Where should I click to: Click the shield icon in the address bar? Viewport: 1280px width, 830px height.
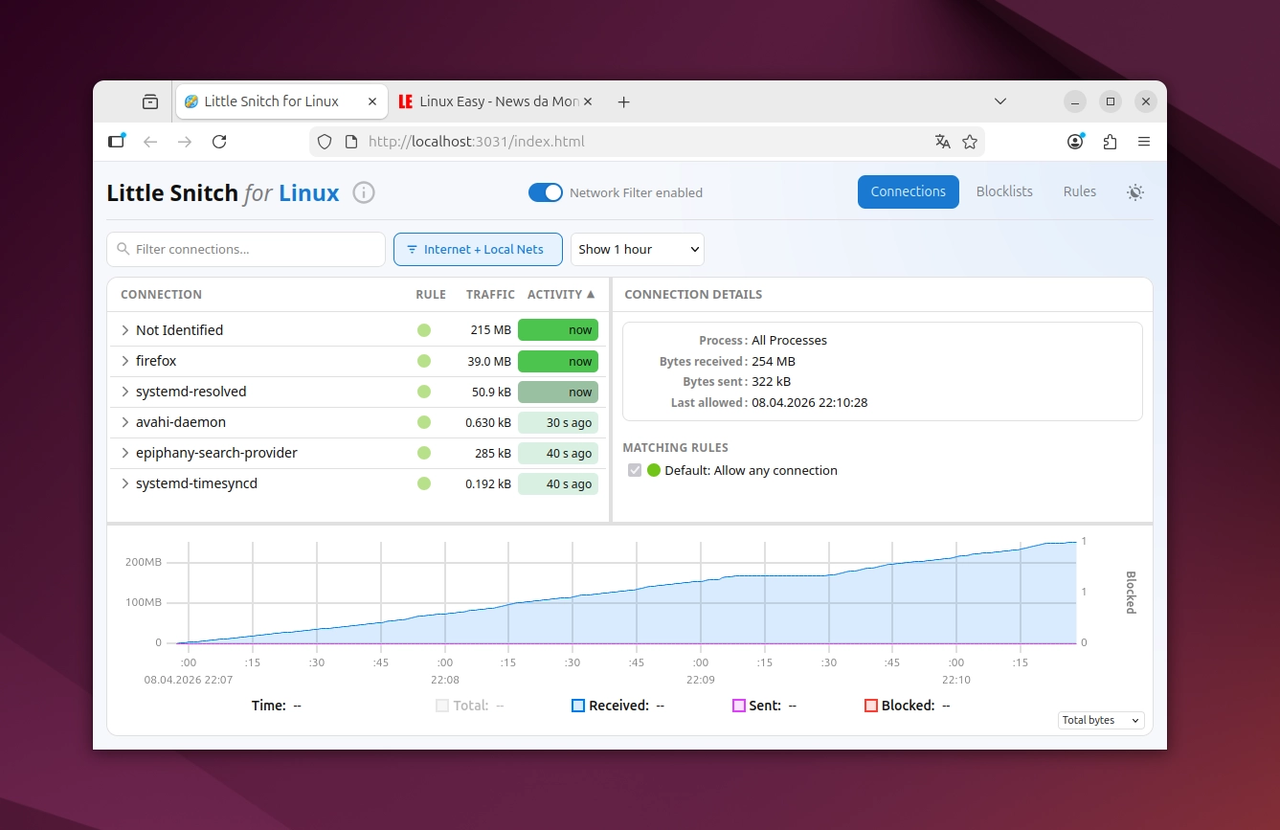coord(325,141)
